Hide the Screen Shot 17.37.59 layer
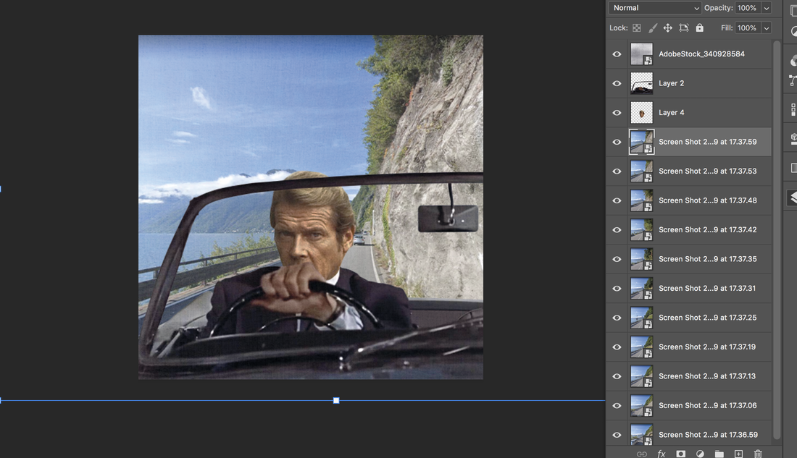Viewport: 797px width, 458px height. click(617, 142)
